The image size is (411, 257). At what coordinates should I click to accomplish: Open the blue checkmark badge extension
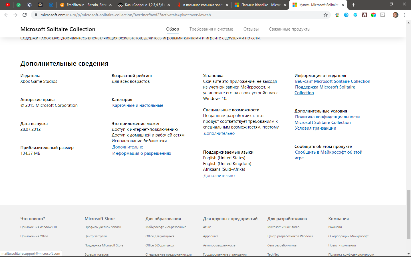pos(355,15)
